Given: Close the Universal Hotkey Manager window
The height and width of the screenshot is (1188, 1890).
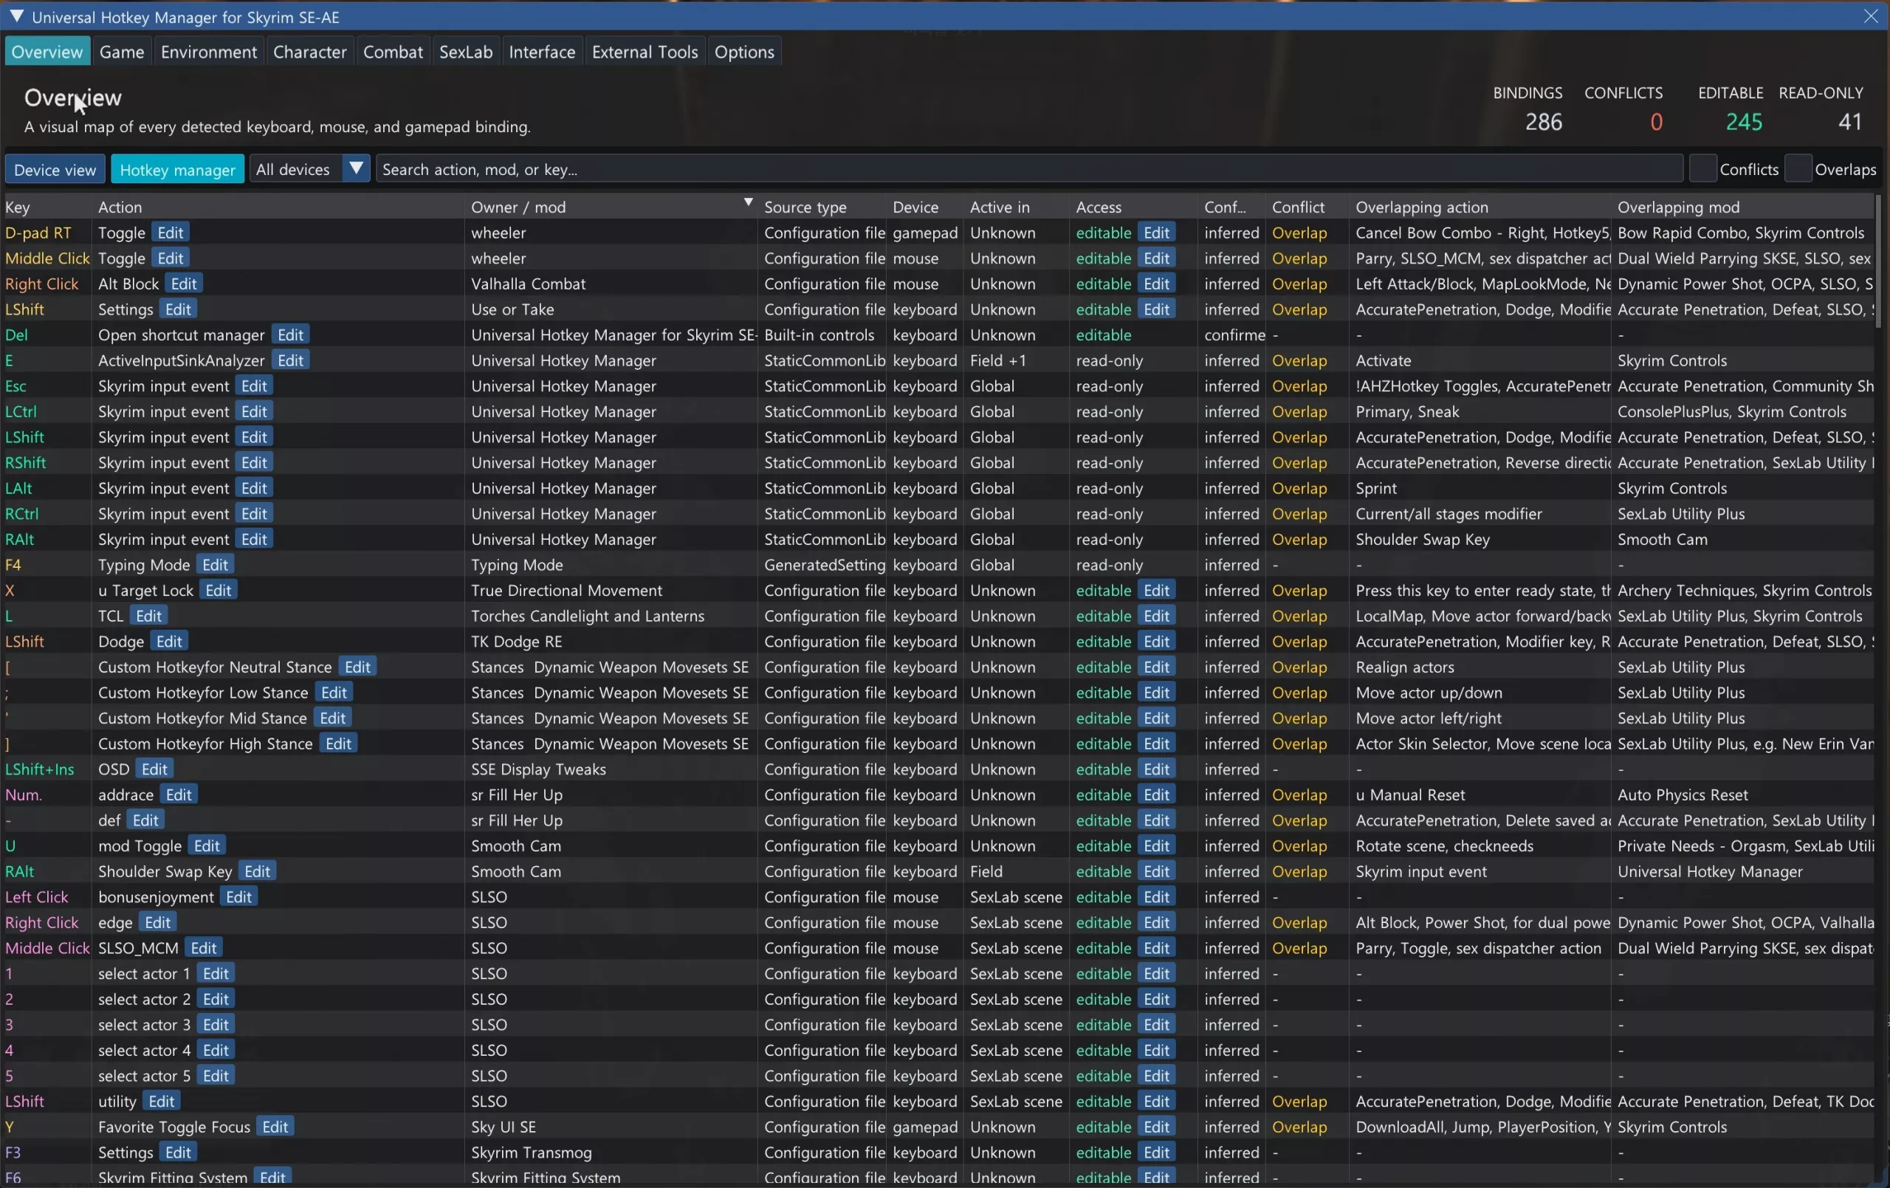Looking at the screenshot, I should pos(1871,16).
